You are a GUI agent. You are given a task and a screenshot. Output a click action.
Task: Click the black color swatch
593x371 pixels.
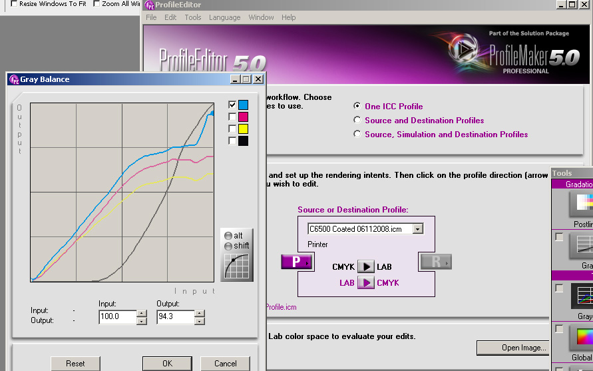243,141
